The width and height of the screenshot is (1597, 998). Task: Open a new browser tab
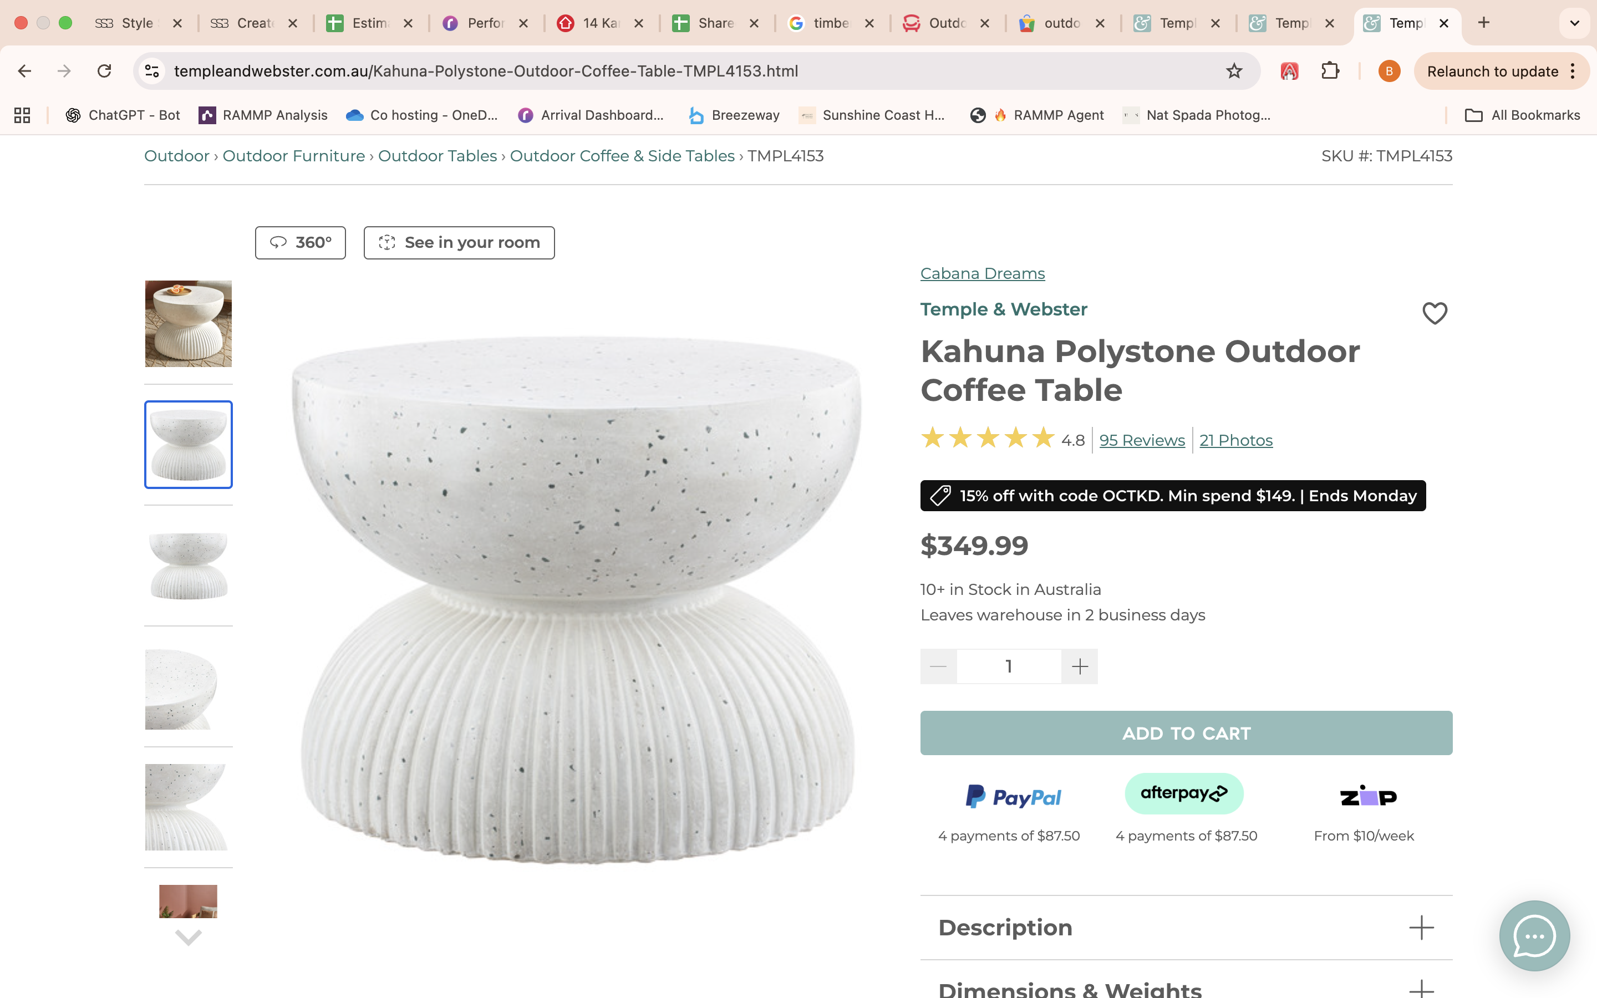[1483, 23]
